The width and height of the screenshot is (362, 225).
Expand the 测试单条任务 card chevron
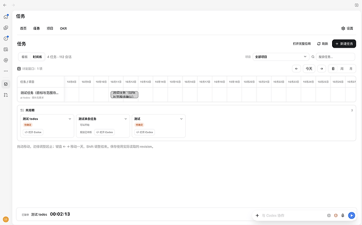[125, 119]
